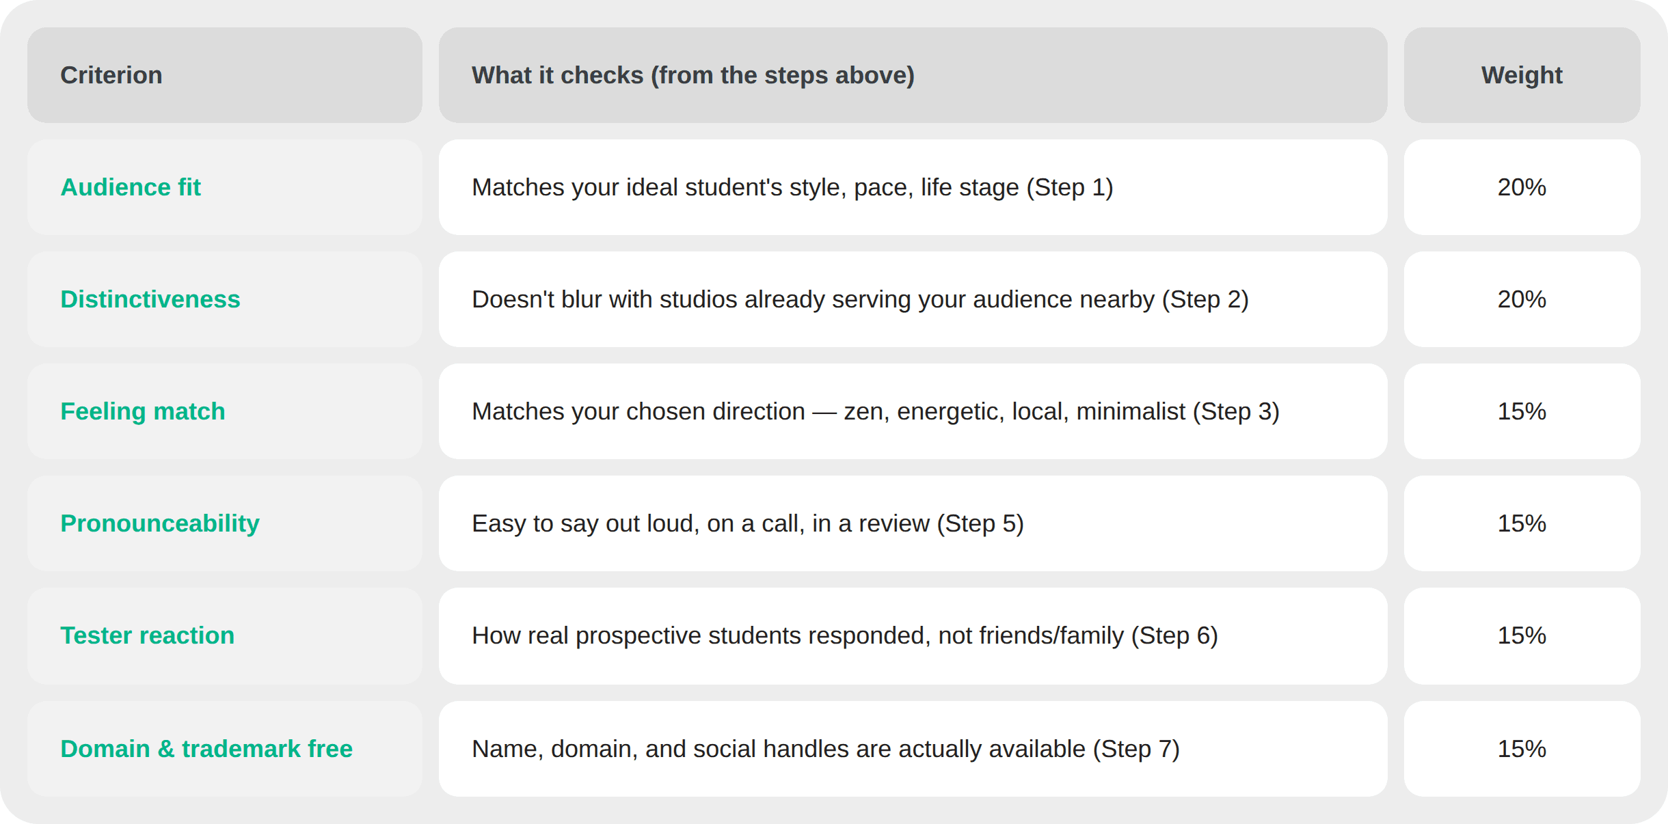Click the zen, energetic, local description cell

coord(913,411)
